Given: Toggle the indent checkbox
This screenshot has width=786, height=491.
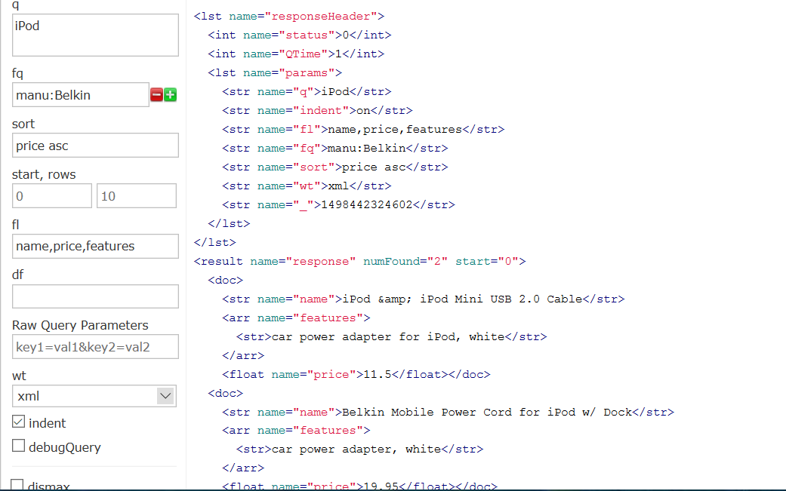Looking at the screenshot, I should point(19,422).
